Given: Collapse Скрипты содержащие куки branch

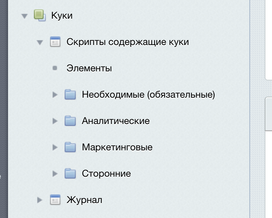Looking at the screenshot, I should click(x=40, y=42).
